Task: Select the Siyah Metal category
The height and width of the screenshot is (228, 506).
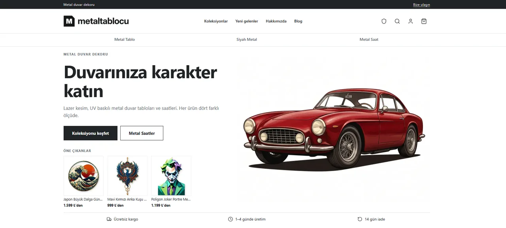Action: pyautogui.click(x=247, y=40)
